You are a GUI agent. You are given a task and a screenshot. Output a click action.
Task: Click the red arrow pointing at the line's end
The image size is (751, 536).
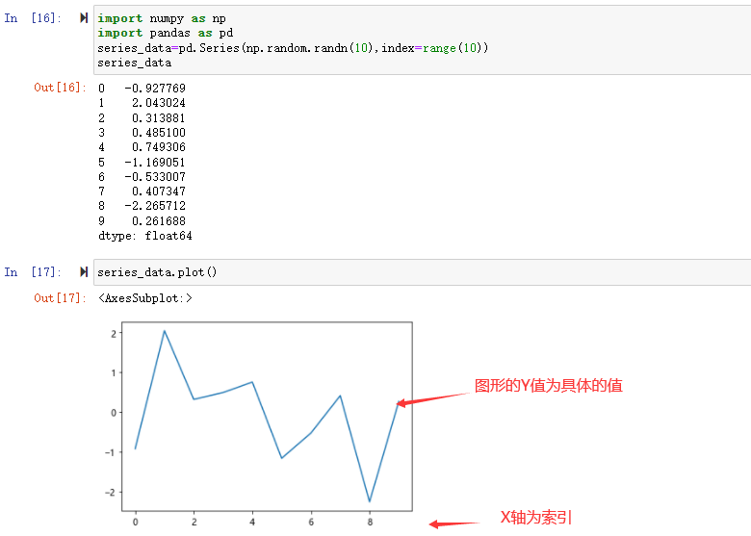coord(433,398)
